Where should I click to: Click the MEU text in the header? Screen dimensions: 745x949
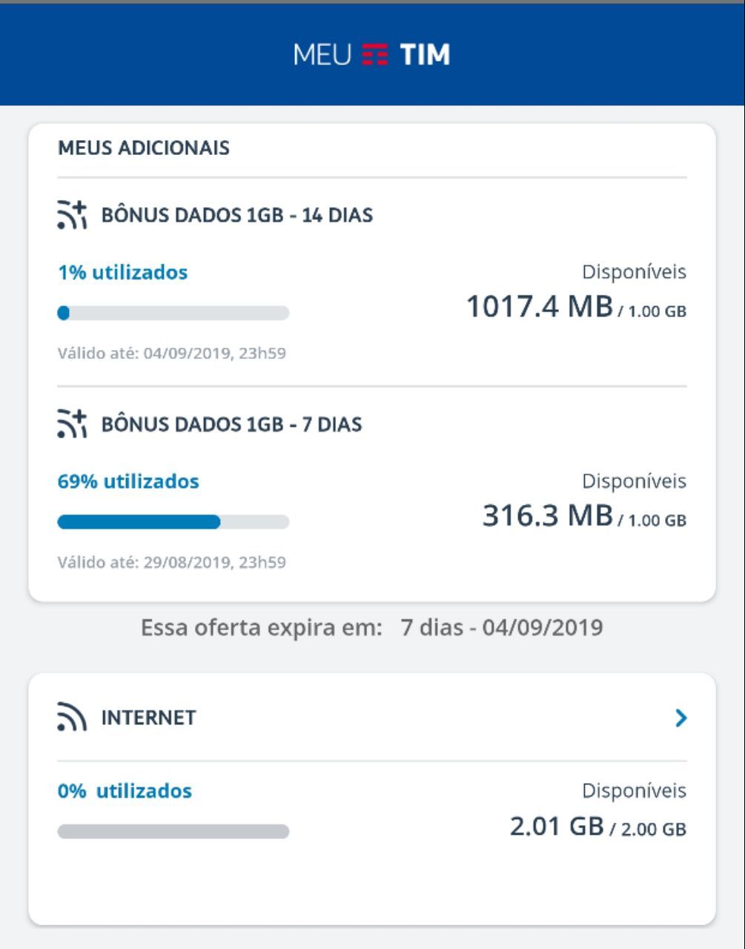[x=322, y=56]
